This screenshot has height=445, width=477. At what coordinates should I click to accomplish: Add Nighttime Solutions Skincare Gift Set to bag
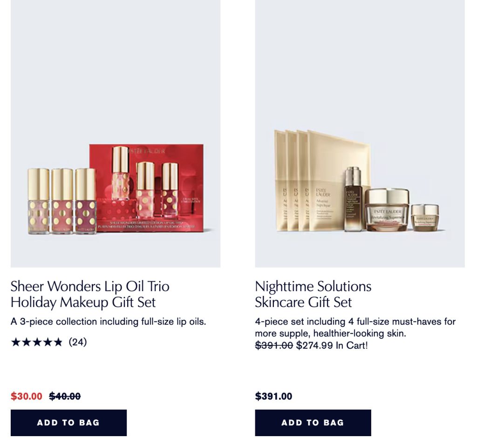coord(313,423)
